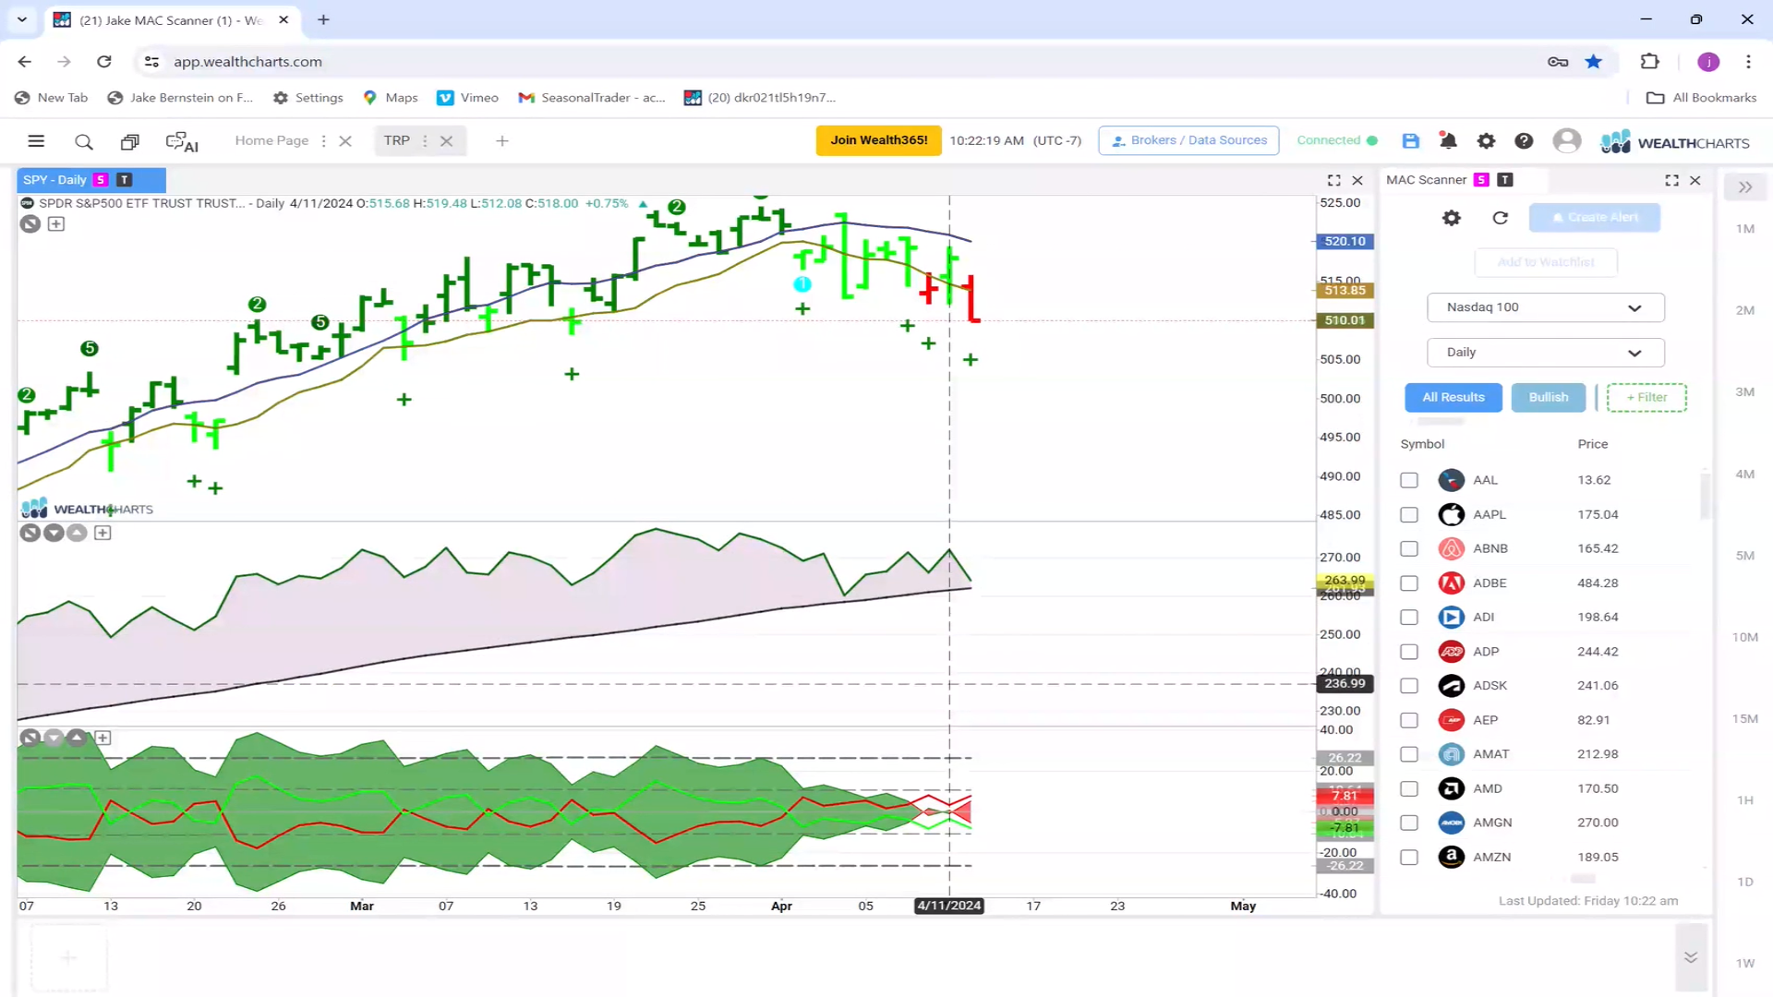Viewport: 1773px width, 997px height.
Task: Check the ADBE checkbox
Action: click(1409, 583)
